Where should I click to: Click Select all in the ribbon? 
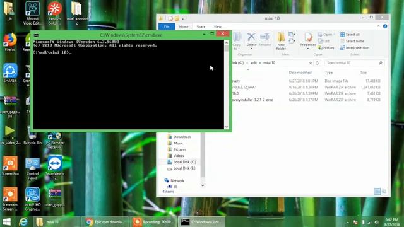(350, 35)
